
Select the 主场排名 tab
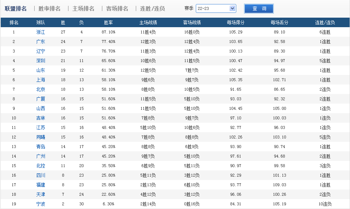(83, 9)
